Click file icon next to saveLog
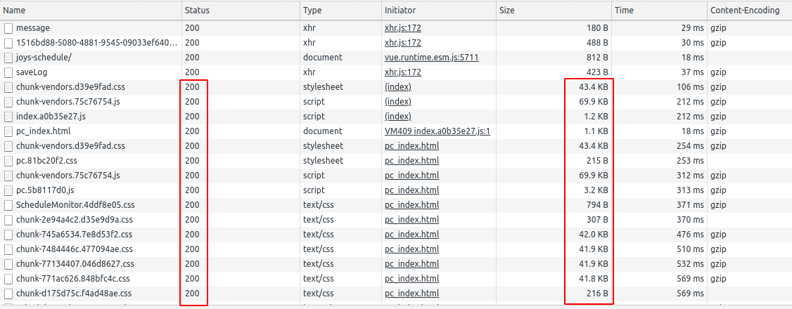 pyautogui.click(x=8, y=72)
